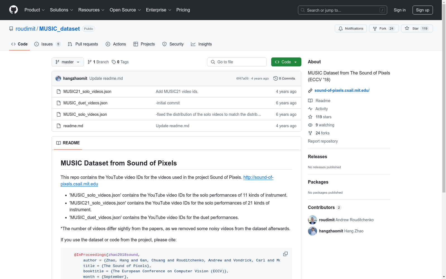Click the link icon beside the website URL
Screen dimensions: 446x279
coord(310,91)
